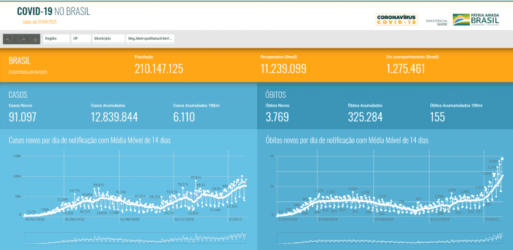Click the COVID-19 no Brasil title
This screenshot has height=250, width=513.
click(x=53, y=12)
